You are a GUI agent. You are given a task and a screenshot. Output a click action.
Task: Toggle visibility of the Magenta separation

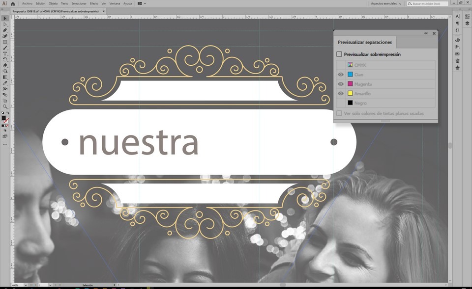(340, 84)
